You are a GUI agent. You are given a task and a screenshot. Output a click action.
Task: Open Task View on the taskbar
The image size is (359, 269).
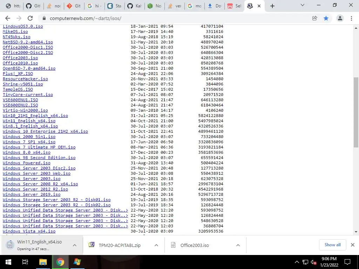pyautogui.click(x=25, y=262)
